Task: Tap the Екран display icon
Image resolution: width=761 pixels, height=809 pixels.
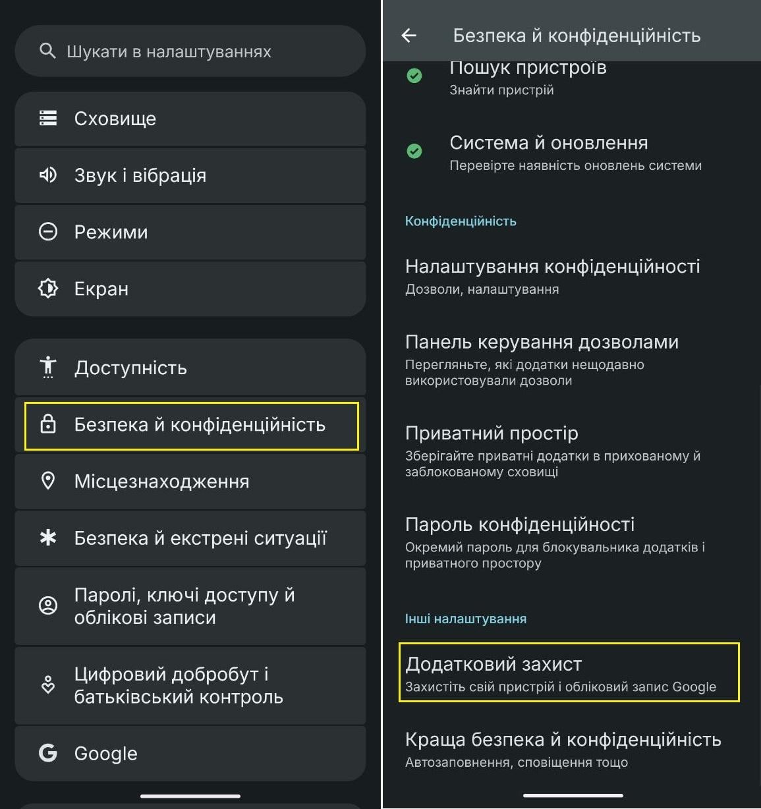Action: tap(47, 289)
